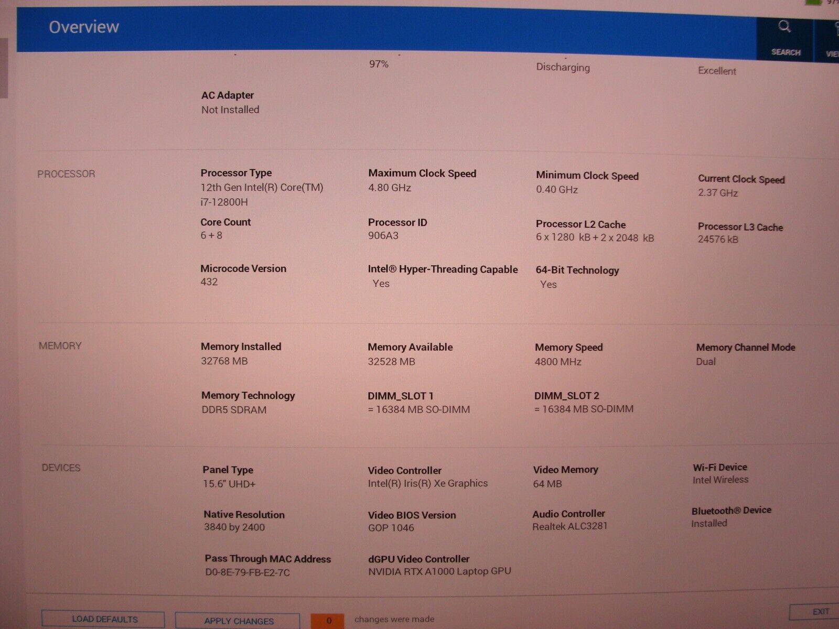Viewport: 839px width, 629px height.
Task: Click the Panel Type label
Action: click(x=228, y=470)
